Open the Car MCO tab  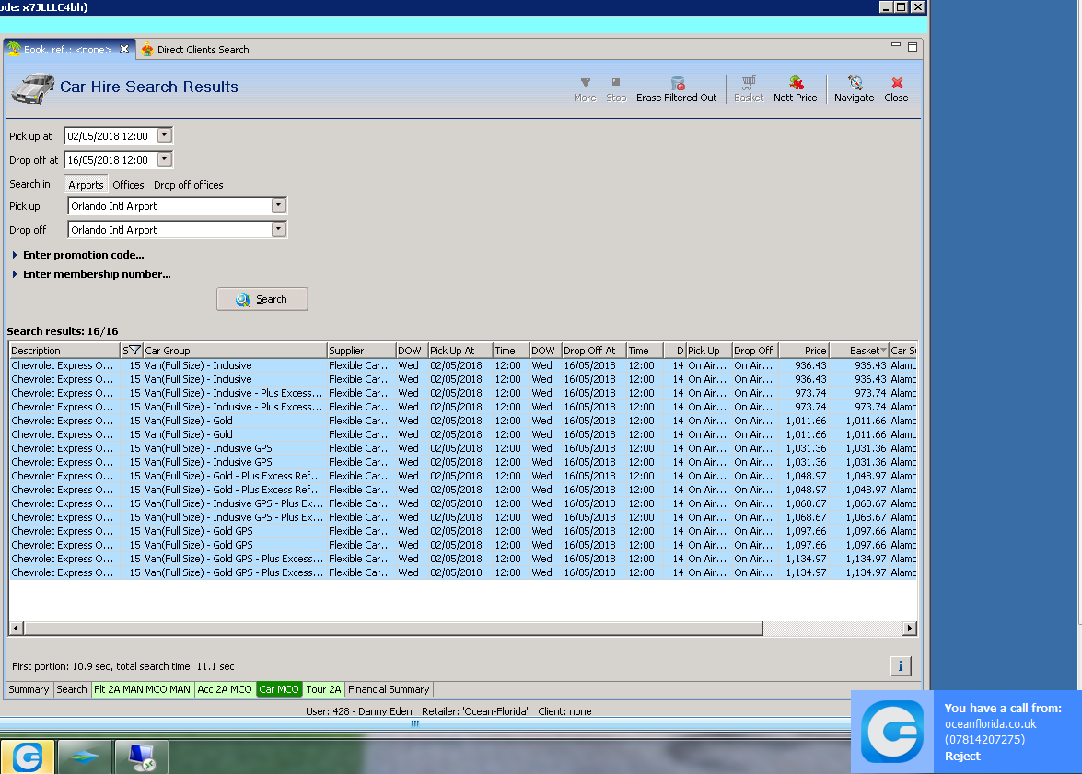pyautogui.click(x=279, y=689)
